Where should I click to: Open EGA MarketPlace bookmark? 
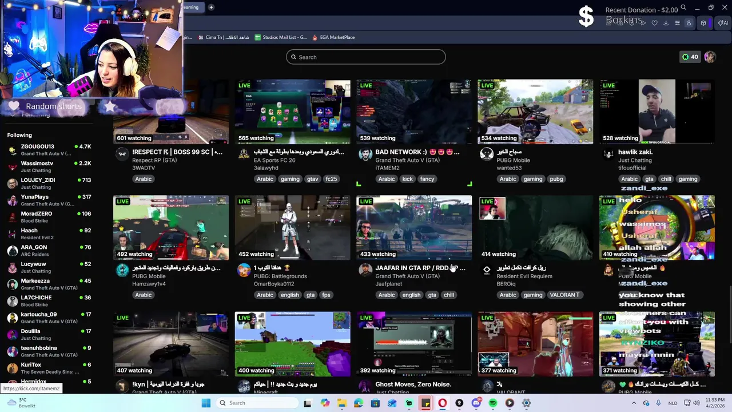click(333, 37)
